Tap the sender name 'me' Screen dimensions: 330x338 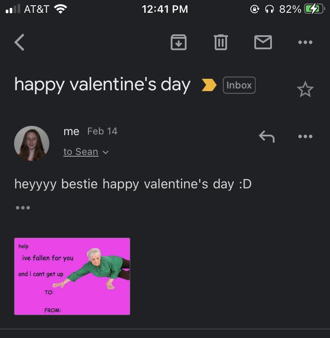(x=71, y=131)
